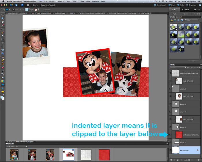Select the Gradient tool

[x=3, y=81]
